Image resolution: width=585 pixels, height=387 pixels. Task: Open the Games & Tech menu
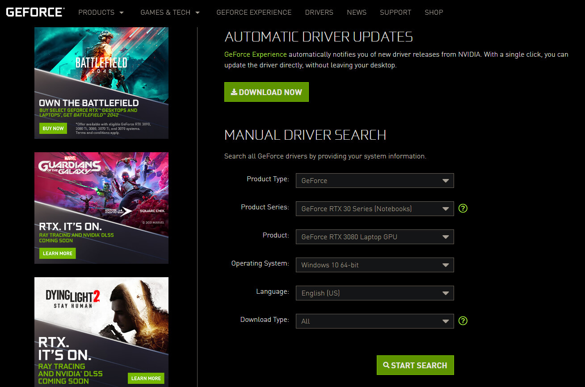tap(170, 12)
